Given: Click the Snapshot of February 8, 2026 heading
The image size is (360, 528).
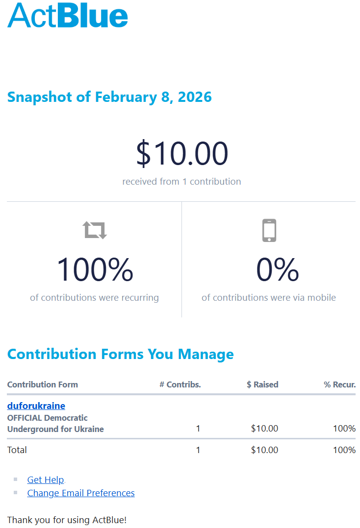Looking at the screenshot, I should pos(109,96).
